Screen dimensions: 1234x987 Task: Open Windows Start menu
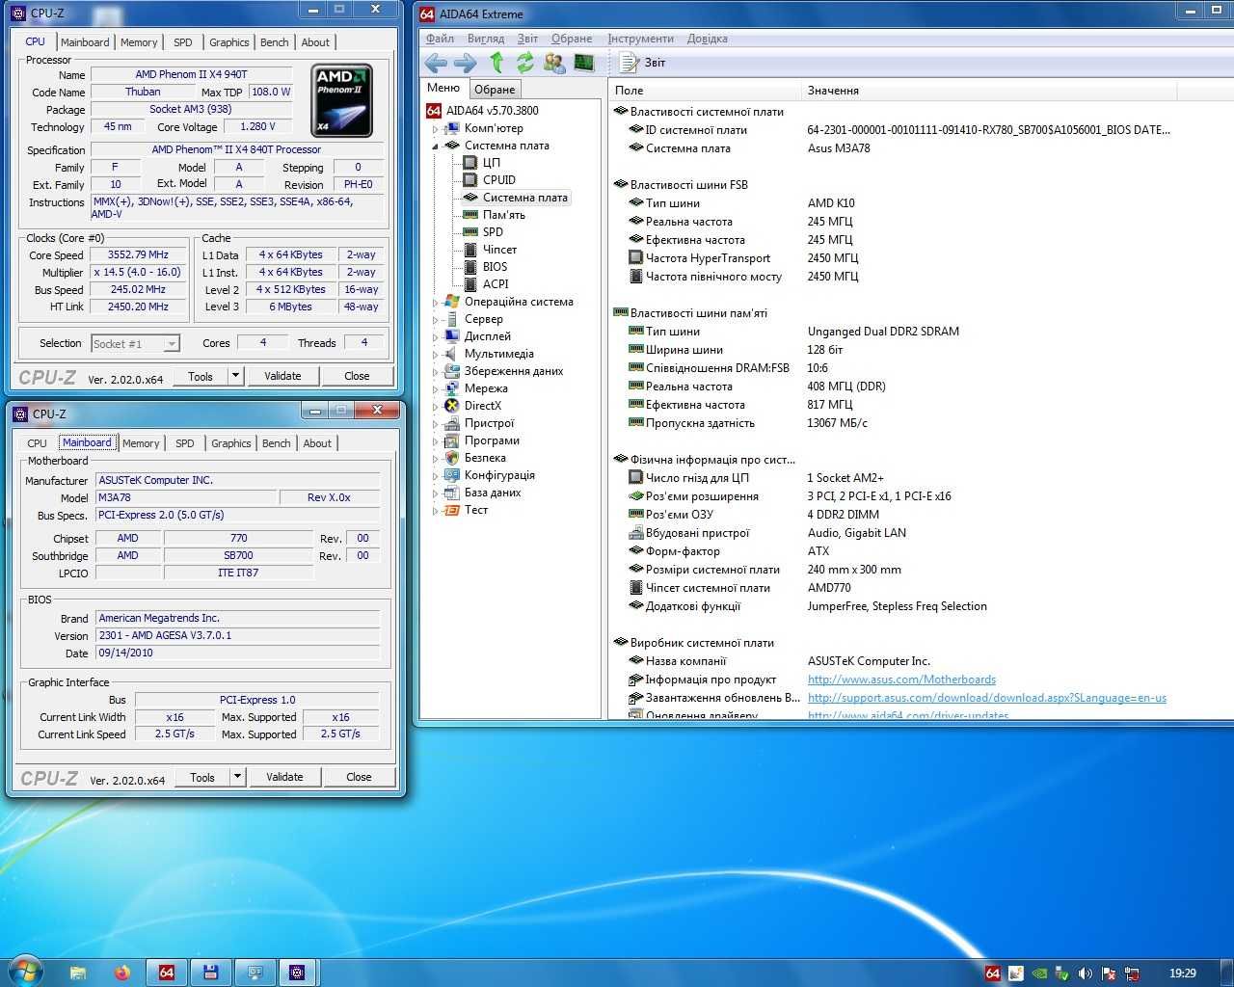click(25, 972)
